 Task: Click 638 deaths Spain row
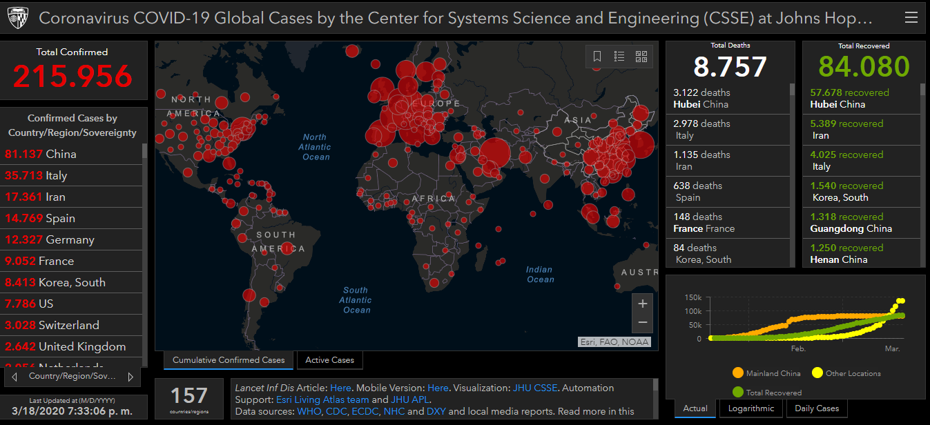pyautogui.click(x=728, y=192)
